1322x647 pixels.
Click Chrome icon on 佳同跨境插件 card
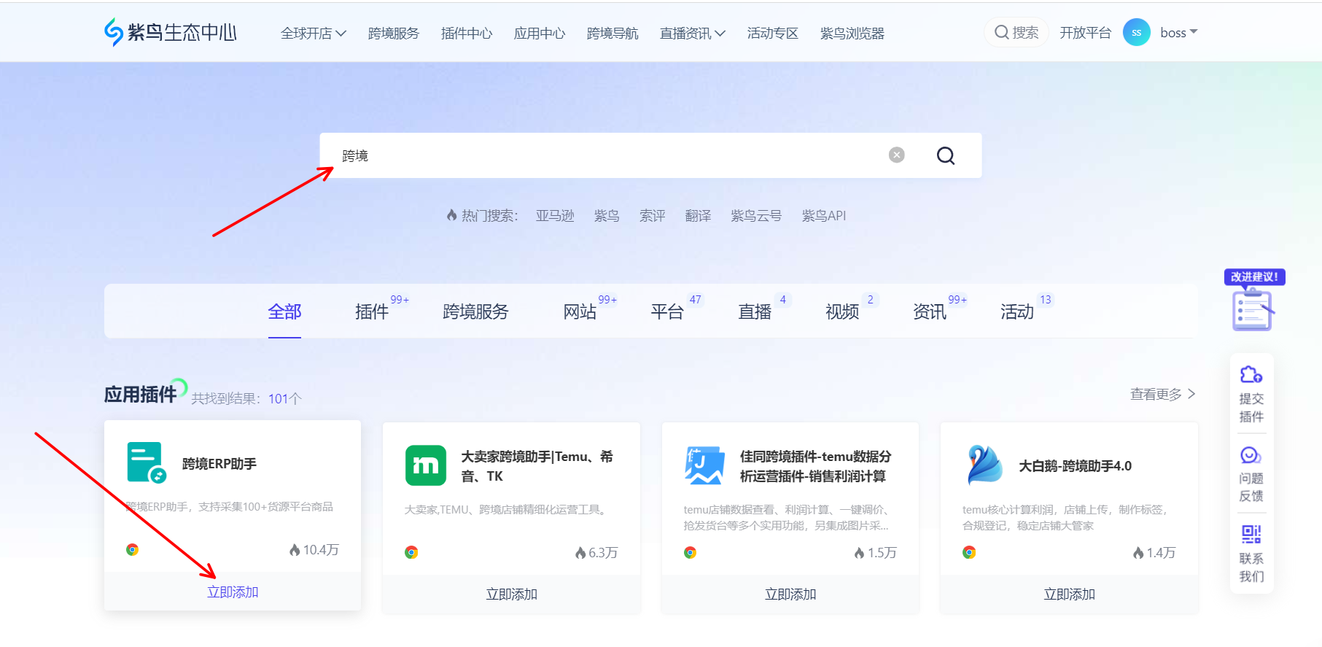690,553
